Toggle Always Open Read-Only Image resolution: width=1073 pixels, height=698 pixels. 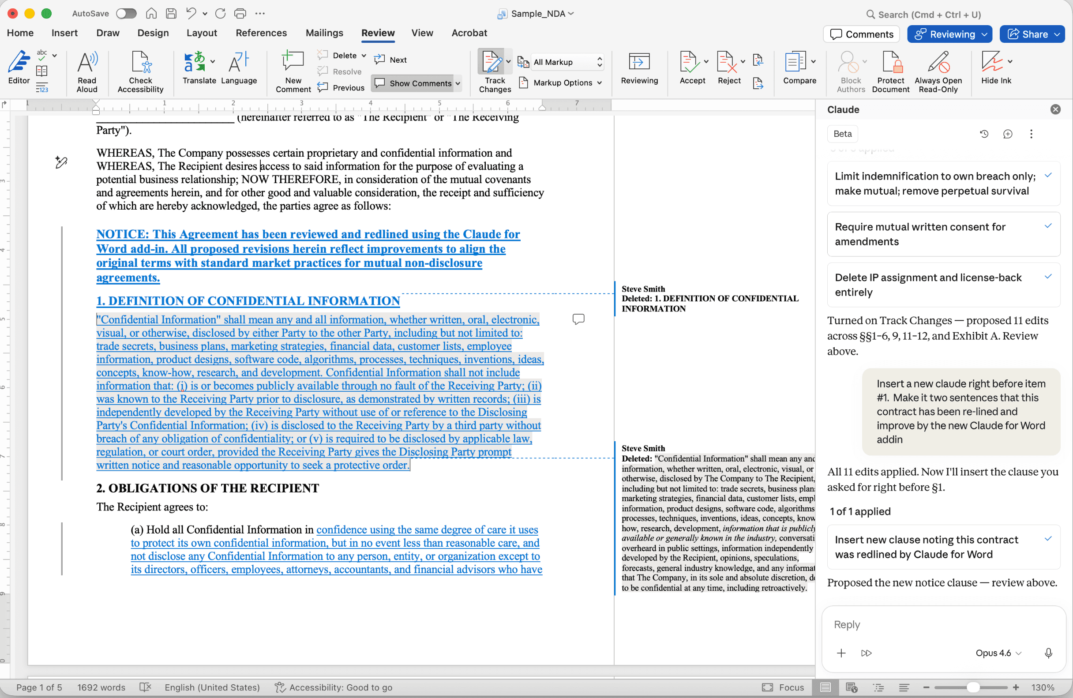tap(938, 71)
